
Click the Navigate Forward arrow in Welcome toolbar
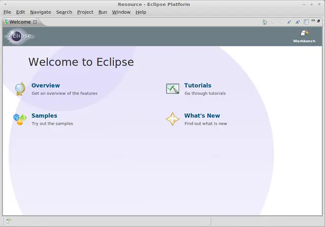(281, 22)
